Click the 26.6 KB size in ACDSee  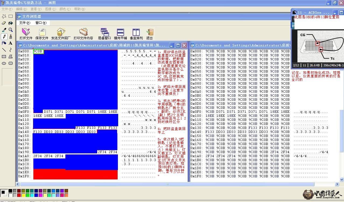(x=315, y=65)
